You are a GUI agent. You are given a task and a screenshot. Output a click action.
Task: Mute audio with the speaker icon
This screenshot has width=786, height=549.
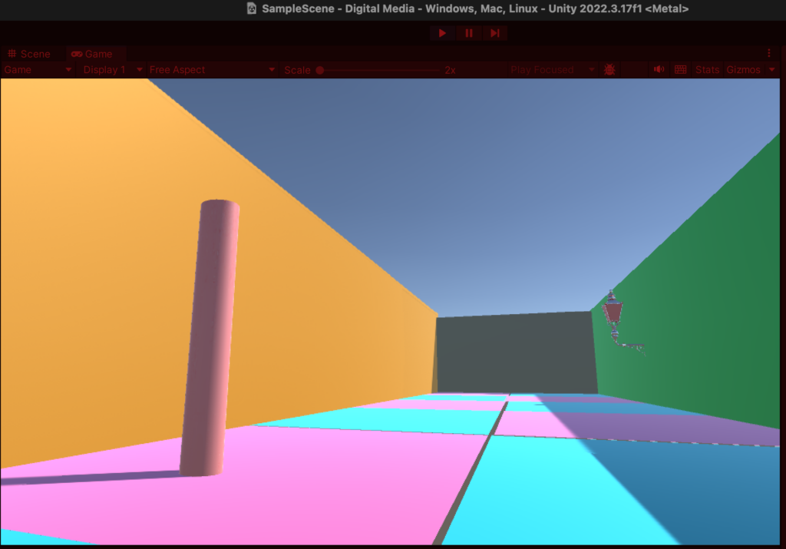659,70
